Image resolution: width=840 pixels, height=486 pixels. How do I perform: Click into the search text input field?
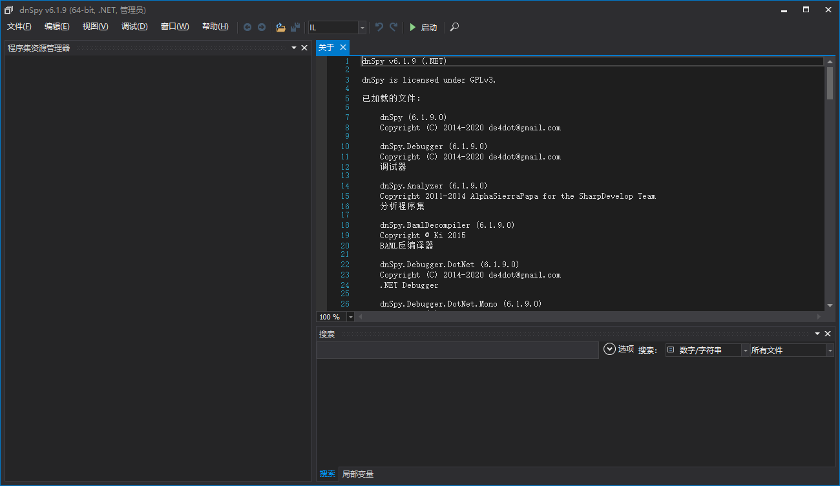tap(457, 350)
